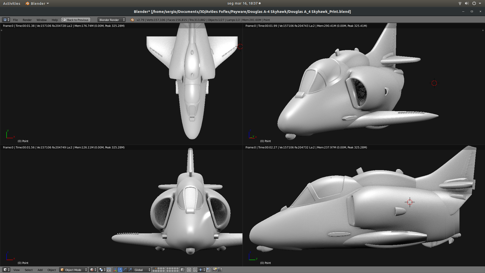Open the viewport shading sphere selector
The height and width of the screenshot is (273, 485).
[x=92, y=270]
